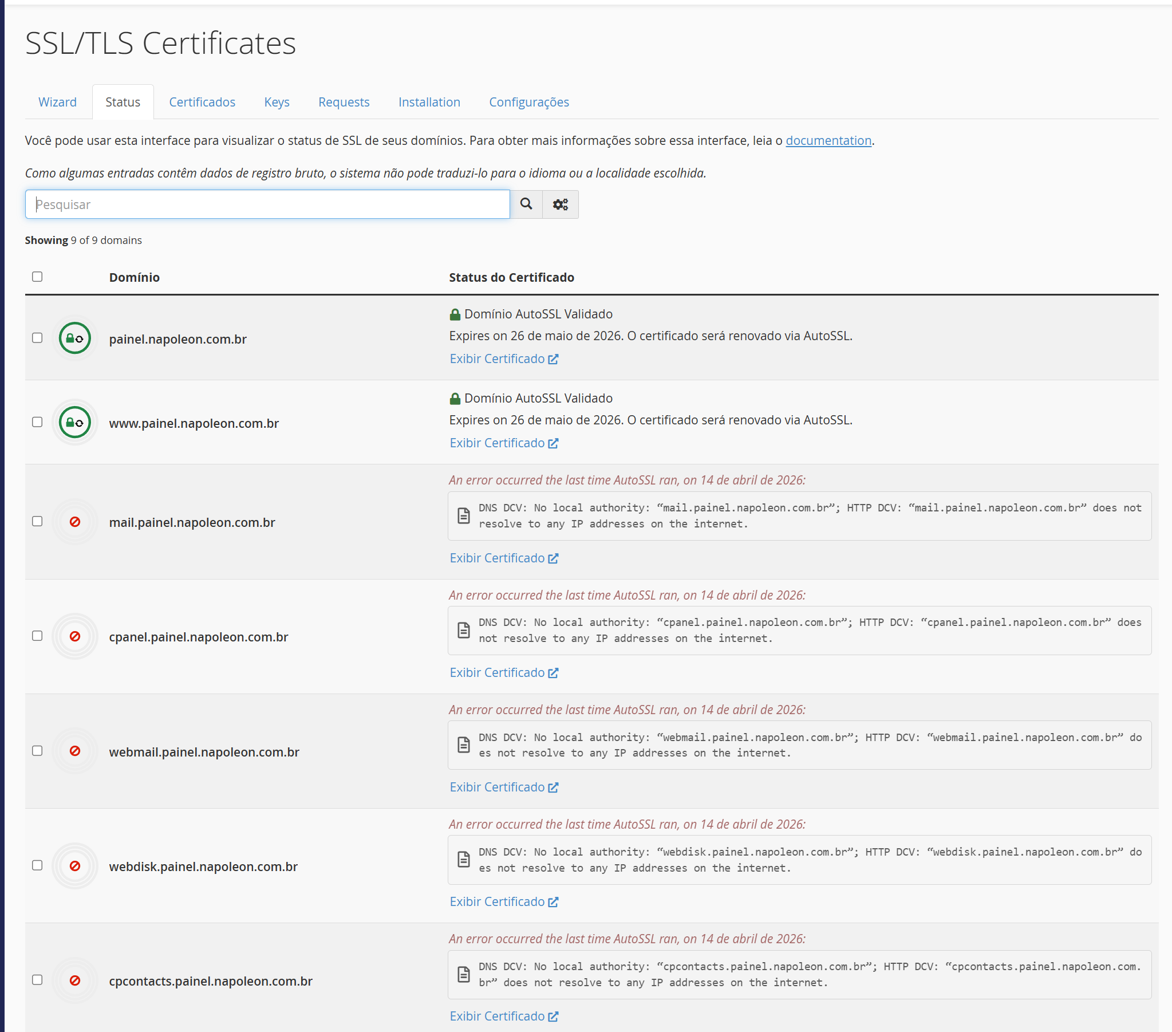Tick the webdisk.painel.napoleon.com.br checkbox
Viewport: 1172px width, 1032px height.
(x=37, y=865)
